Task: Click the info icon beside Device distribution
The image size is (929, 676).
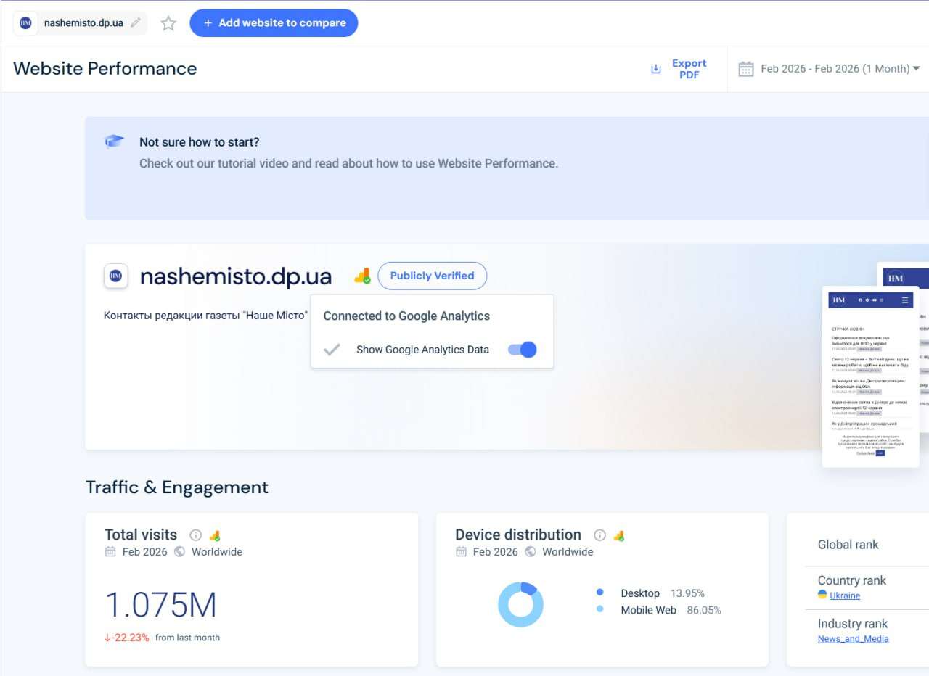Action: pyautogui.click(x=599, y=535)
